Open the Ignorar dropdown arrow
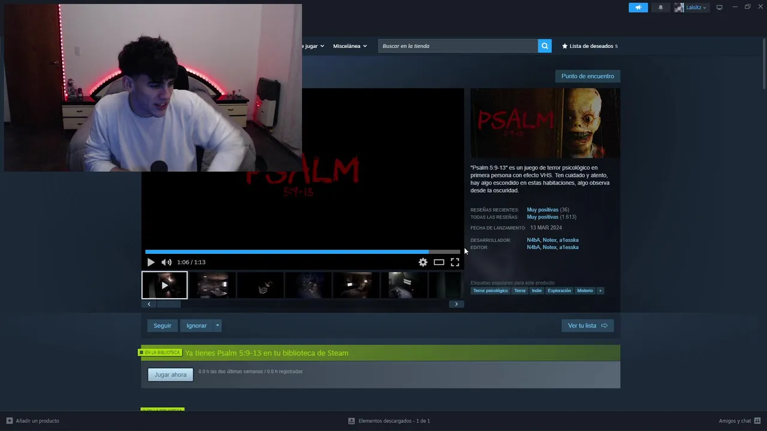 pyautogui.click(x=218, y=326)
